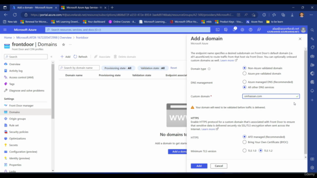
Task: Open the Learn more link under HTTPS
Action: pyautogui.click(x=208, y=129)
